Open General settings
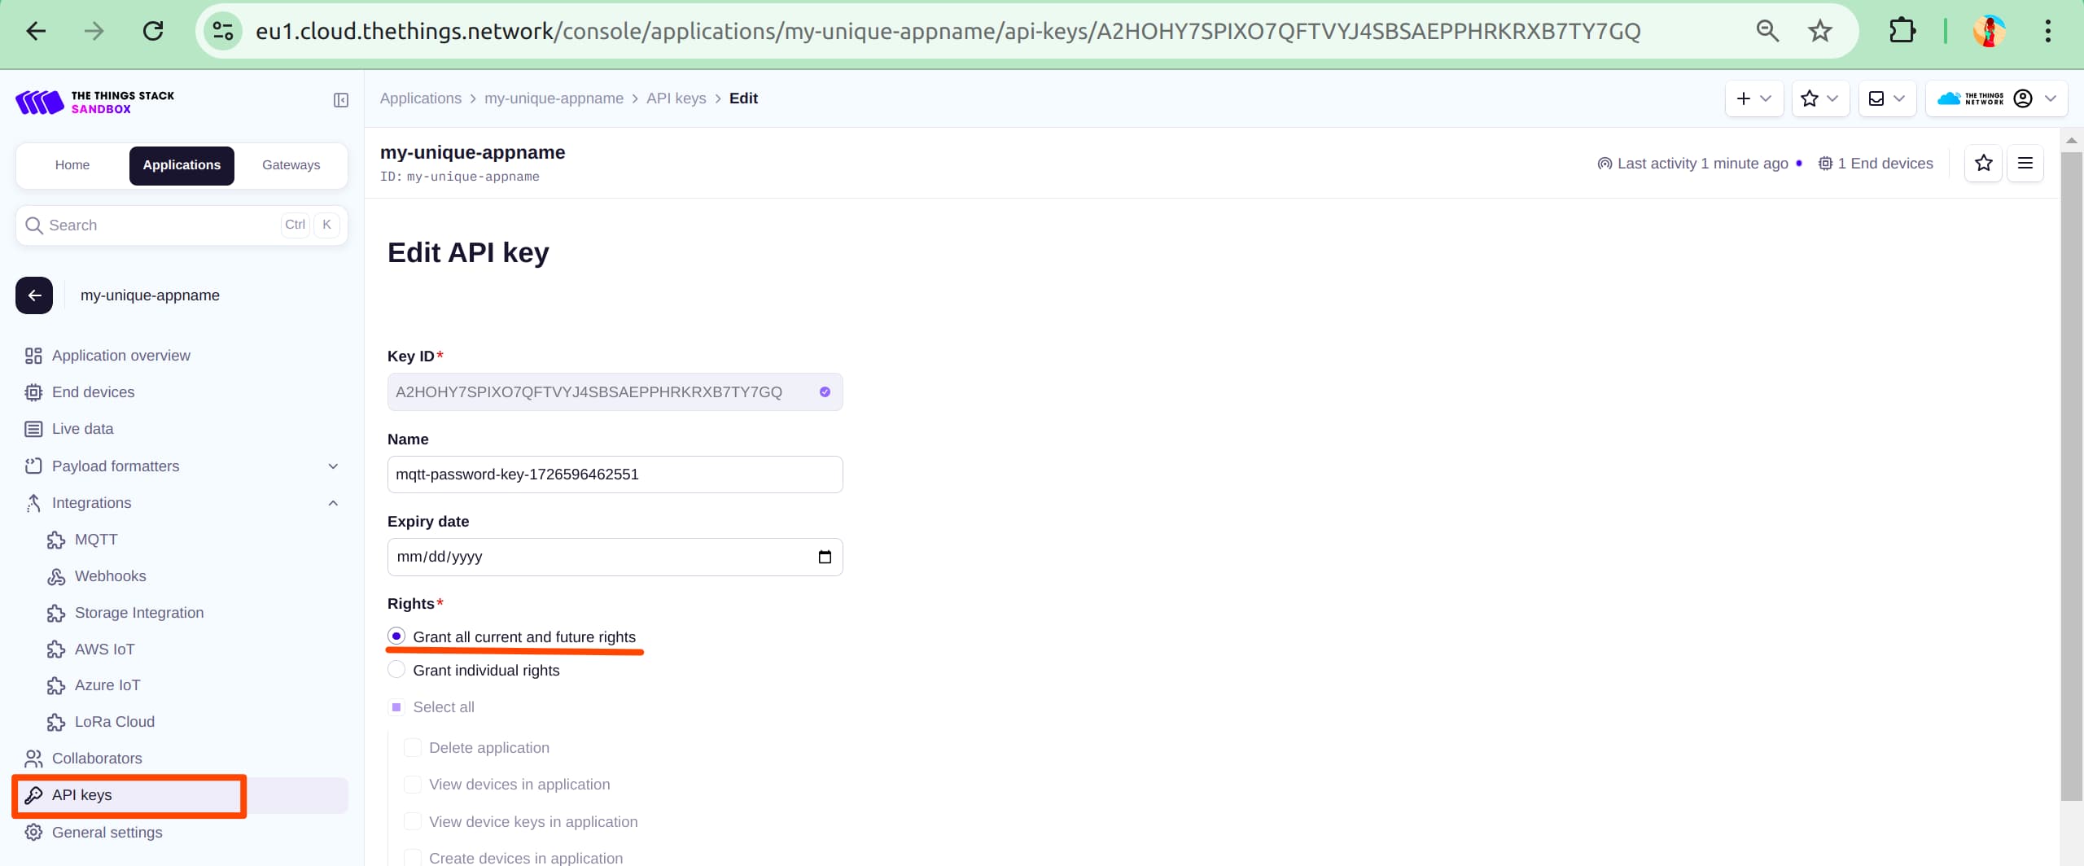2084x866 pixels. [x=107, y=832]
